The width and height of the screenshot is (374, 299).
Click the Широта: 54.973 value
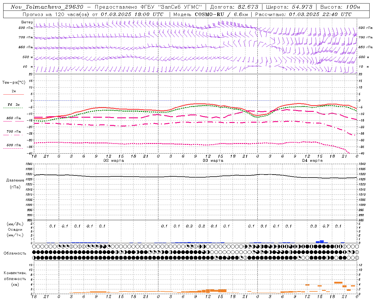coord(289,7)
